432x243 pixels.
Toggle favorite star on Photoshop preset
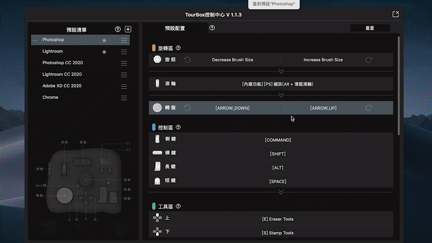104,40
